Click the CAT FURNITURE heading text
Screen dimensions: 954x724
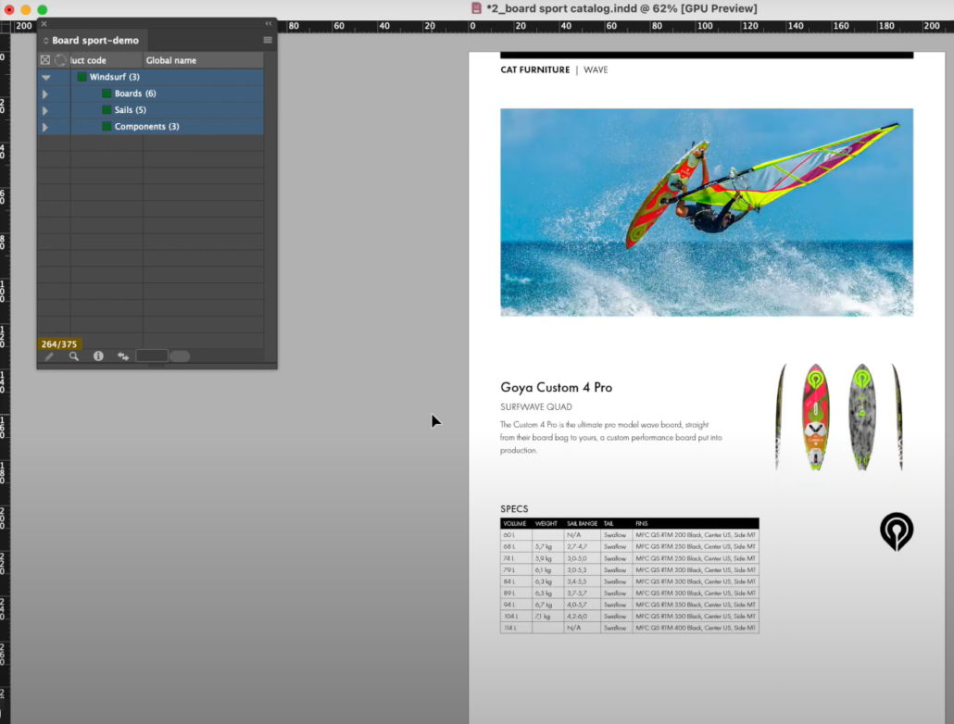point(534,70)
